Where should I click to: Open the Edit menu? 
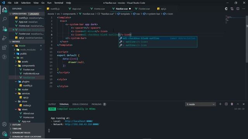point(16,3)
